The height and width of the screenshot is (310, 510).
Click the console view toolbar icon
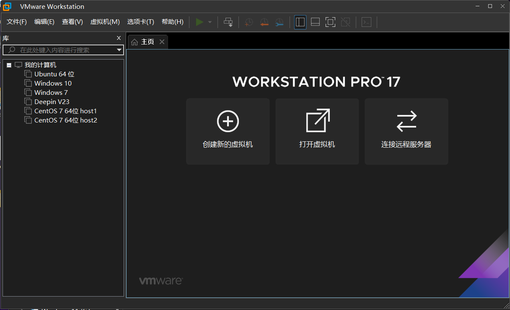point(366,22)
